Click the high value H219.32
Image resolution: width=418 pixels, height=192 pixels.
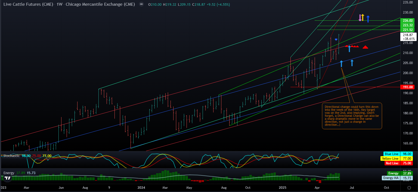[170, 5]
